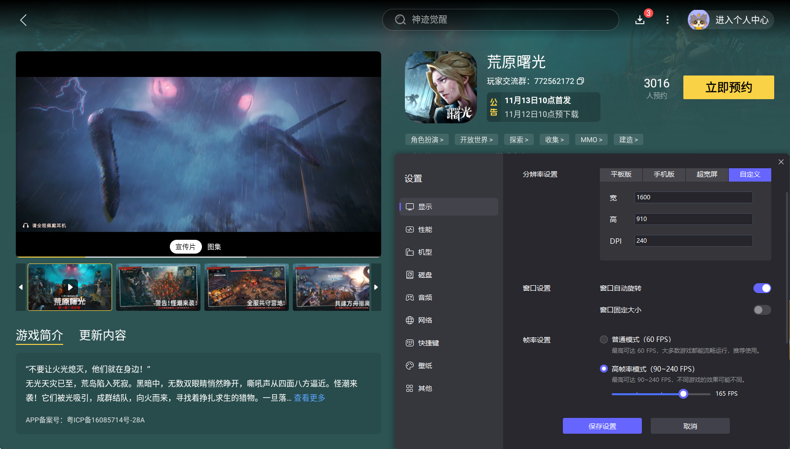790x449 pixels.
Task: Select normal mode 60 FPS radio button
Action: click(x=604, y=339)
